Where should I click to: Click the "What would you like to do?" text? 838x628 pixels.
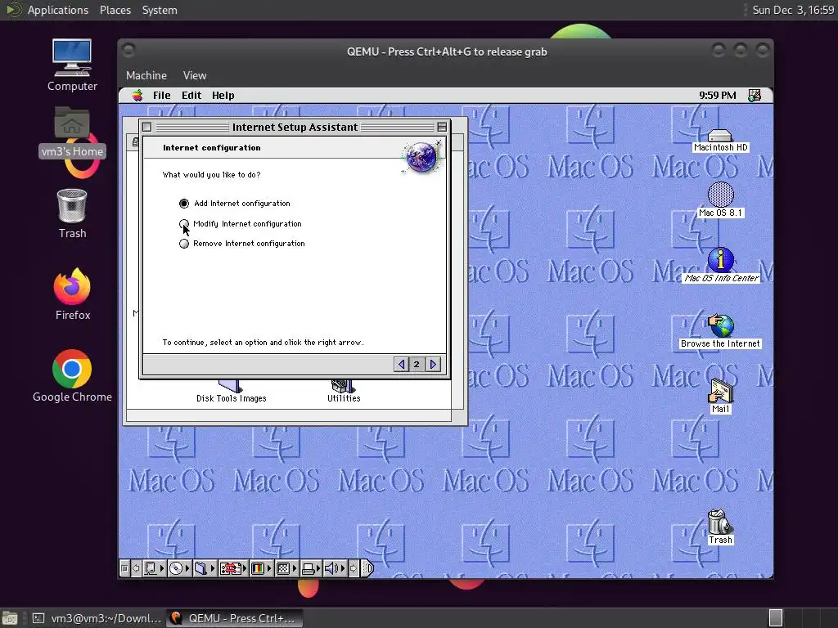point(211,175)
